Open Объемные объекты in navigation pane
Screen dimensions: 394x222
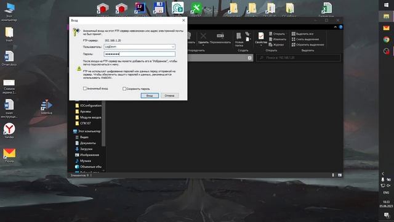[88, 166]
